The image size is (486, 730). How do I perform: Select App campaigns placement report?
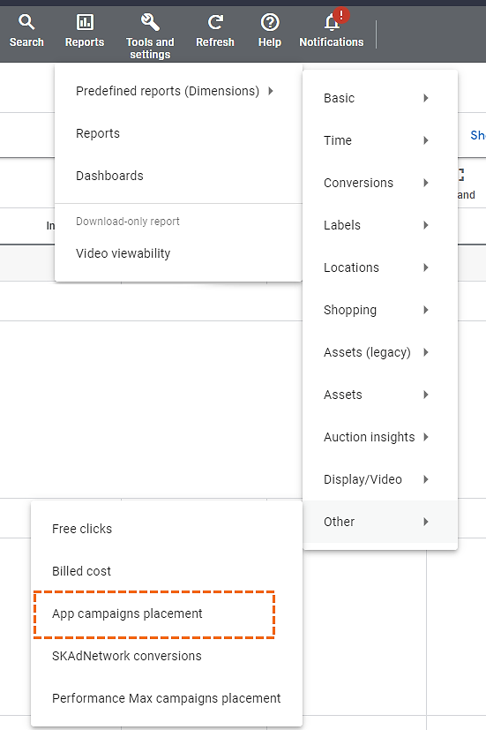point(167,613)
